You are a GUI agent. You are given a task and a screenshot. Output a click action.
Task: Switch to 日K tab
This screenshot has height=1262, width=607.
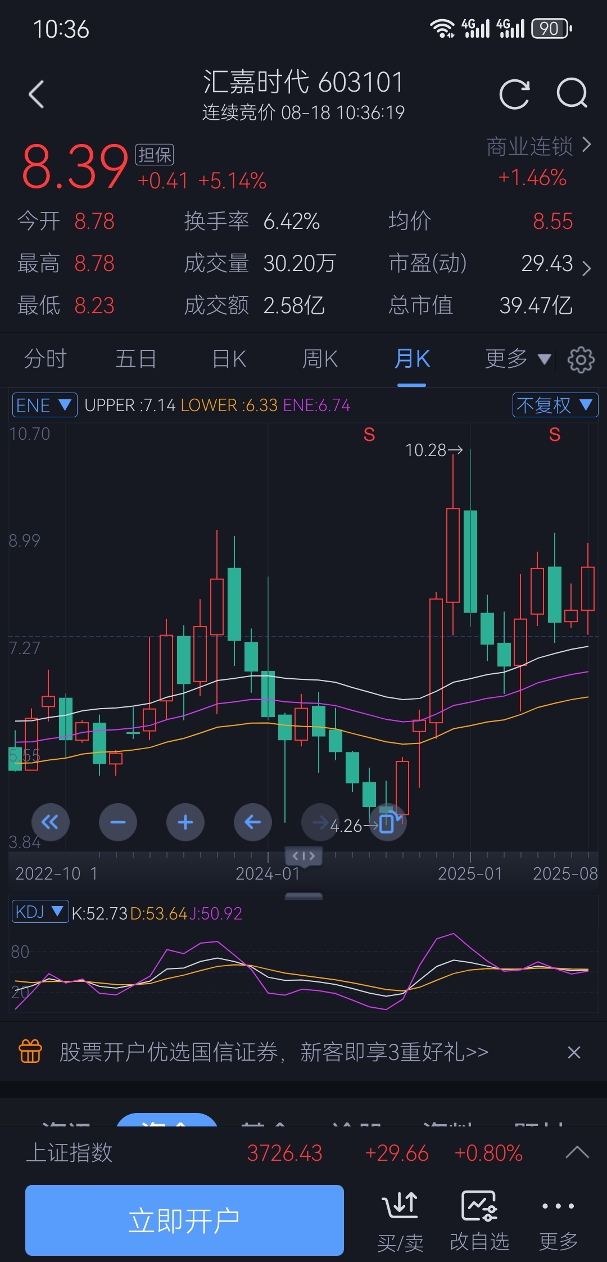pyautogui.click(x=229, y=359)
